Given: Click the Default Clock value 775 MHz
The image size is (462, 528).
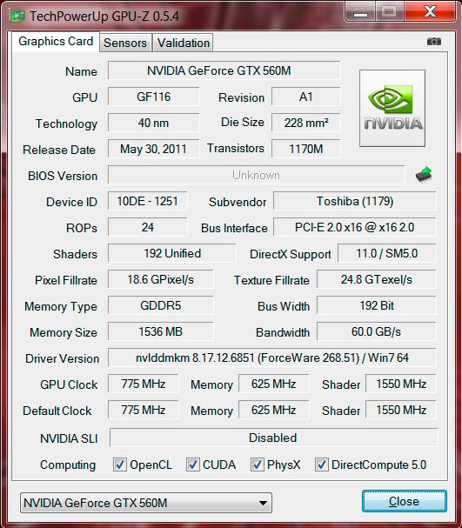Looking at the screenshot, I should pyautogui.click(x=143, y=410).
